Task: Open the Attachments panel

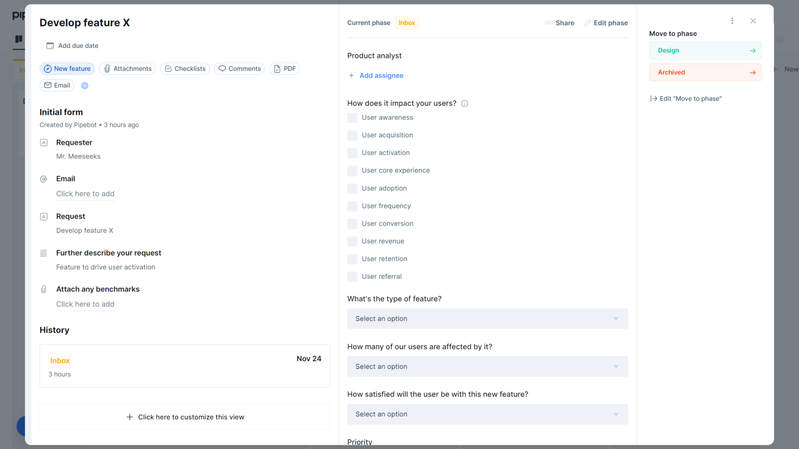Action: [127, 69]
